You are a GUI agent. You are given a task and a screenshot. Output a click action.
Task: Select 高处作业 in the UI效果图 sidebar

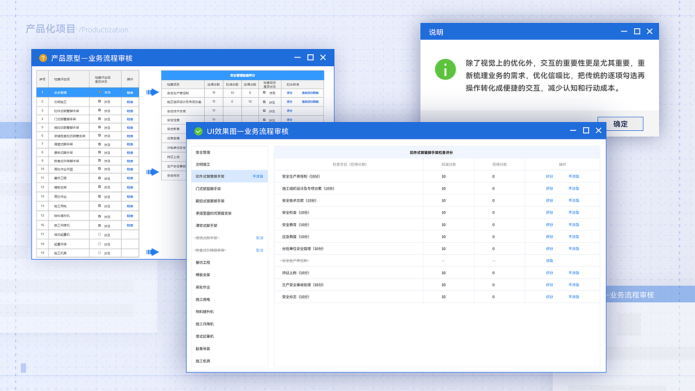[203, 287]
